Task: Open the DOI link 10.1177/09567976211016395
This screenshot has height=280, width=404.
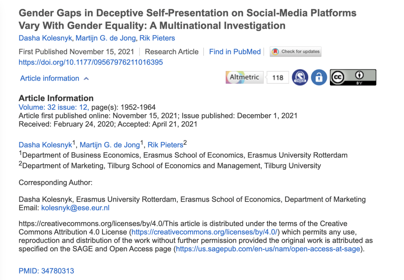Action: coord(91,62)
